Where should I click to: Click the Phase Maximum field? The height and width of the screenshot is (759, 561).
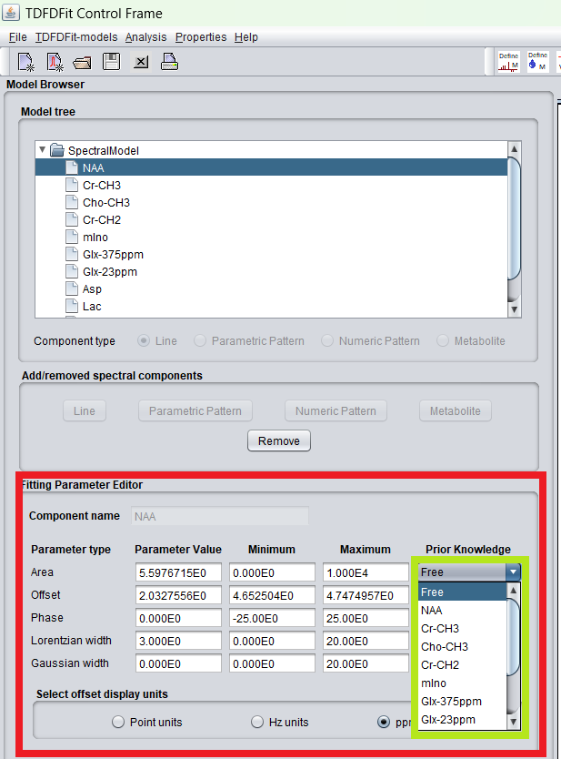[366, 618]
